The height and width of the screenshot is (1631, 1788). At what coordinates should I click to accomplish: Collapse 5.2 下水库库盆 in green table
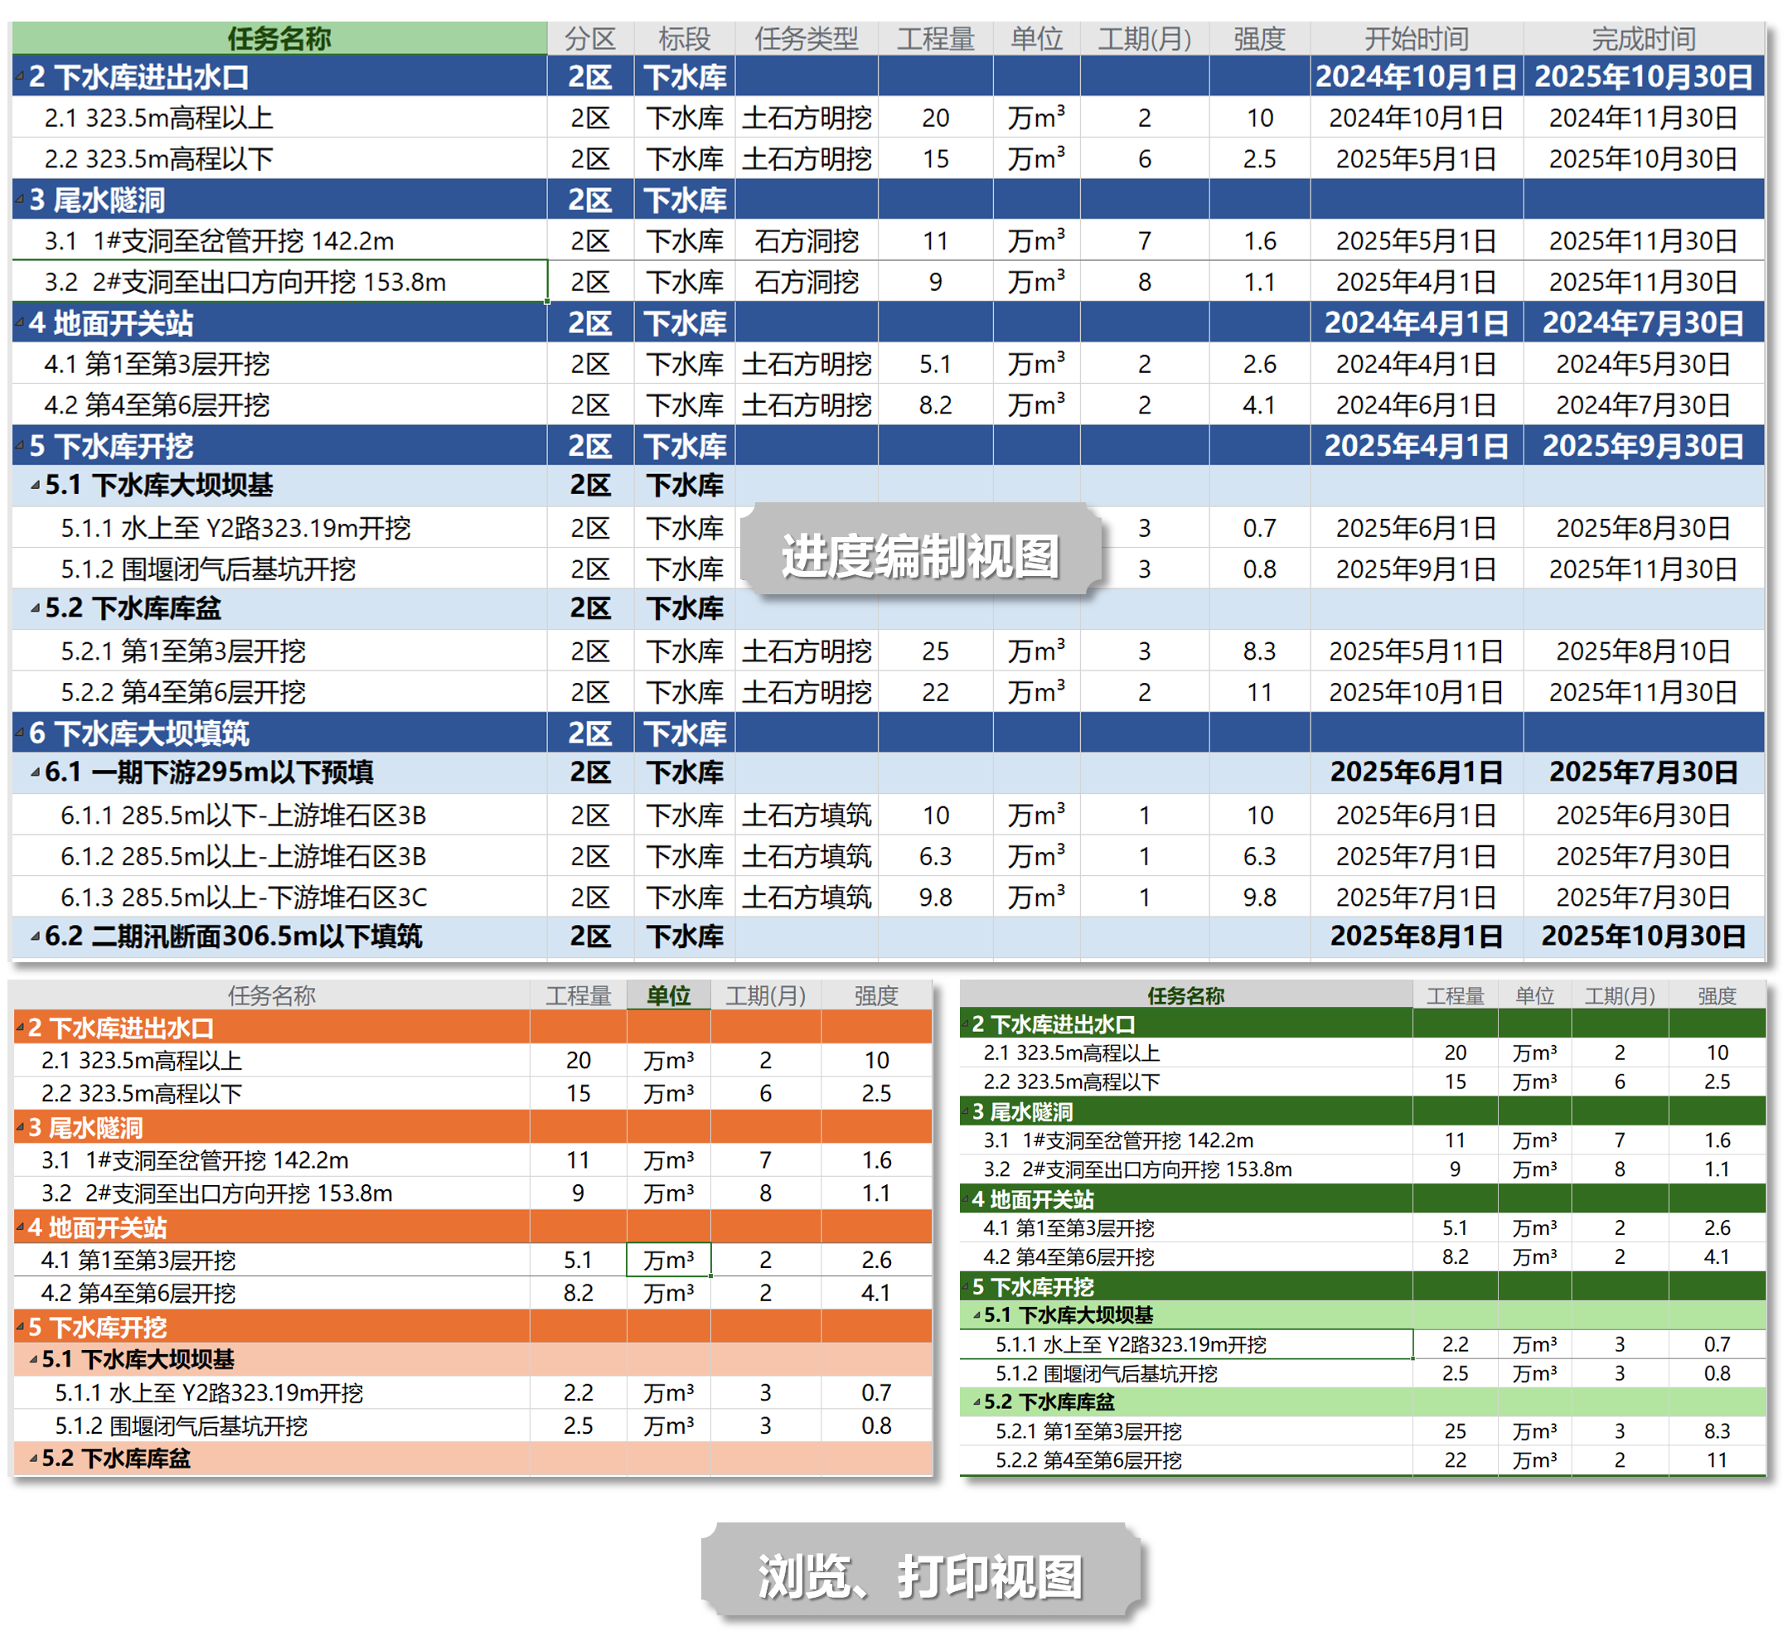click(977, 1402)
